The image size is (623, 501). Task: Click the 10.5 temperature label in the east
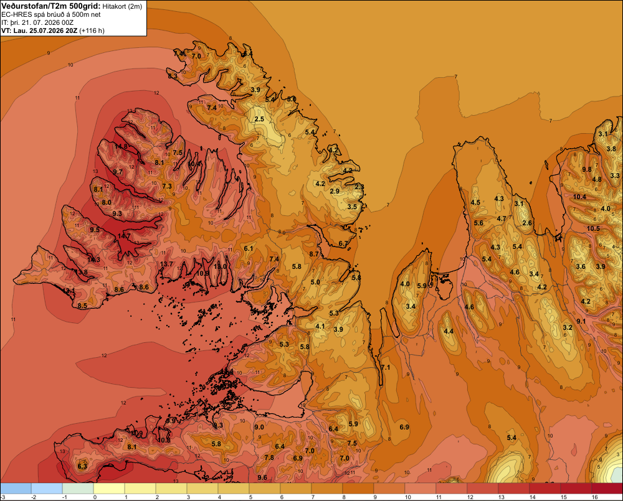click(x=593, y=228)
